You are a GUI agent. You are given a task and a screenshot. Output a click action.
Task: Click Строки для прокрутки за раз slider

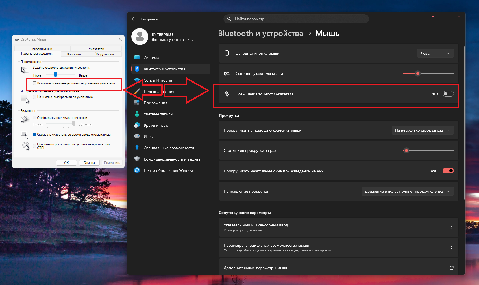point(428,150)
